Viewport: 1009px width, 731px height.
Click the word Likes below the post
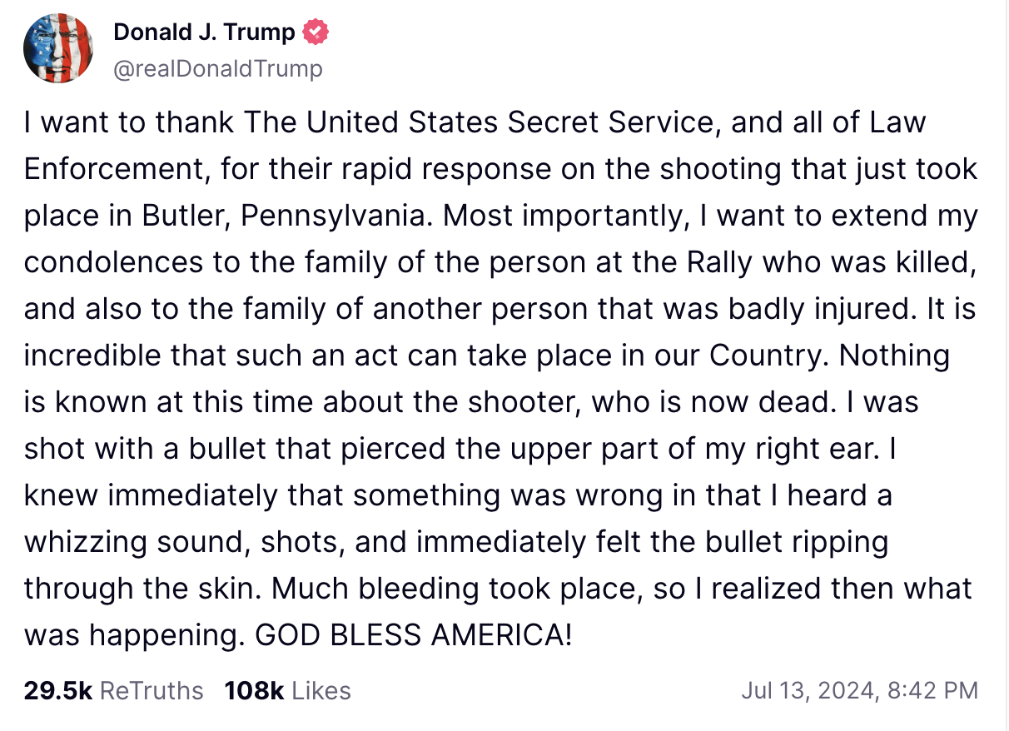click(321, 690)
